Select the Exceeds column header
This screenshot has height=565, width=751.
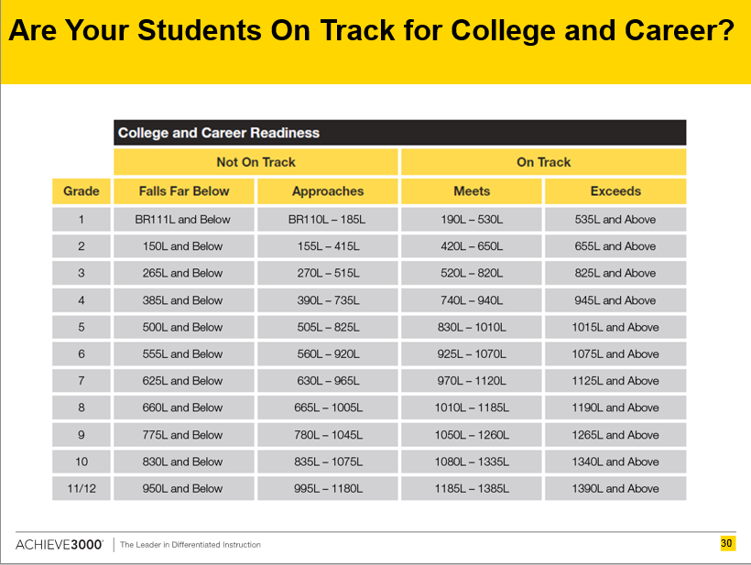click(615, 191)
